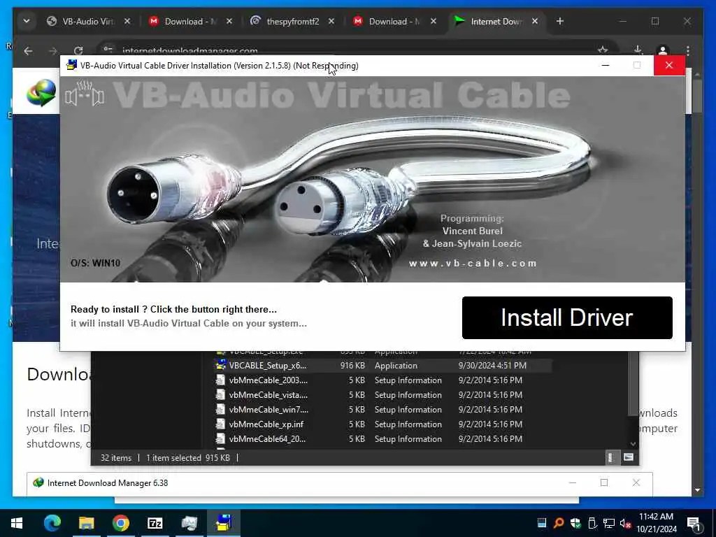Select vbMmeCable64_20... file in Explorer
The height and width of the screenshot is (537, 716).
[267, 439]
